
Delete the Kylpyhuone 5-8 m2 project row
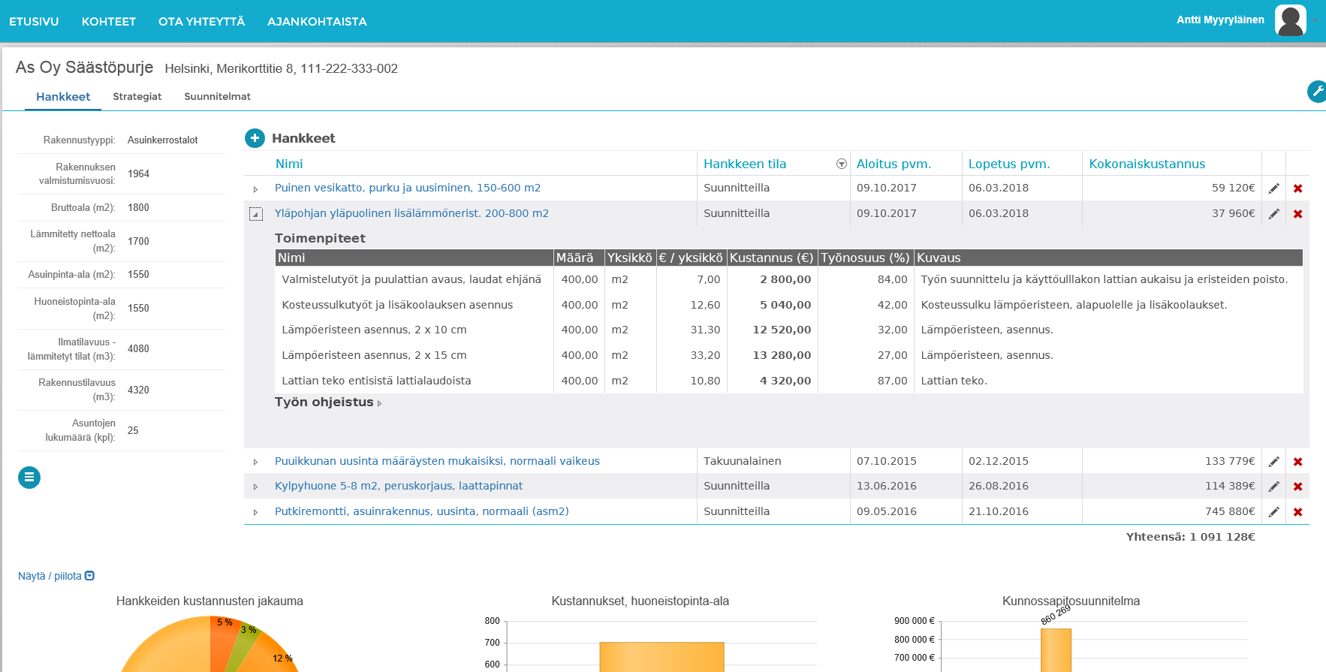(1298, 487)
